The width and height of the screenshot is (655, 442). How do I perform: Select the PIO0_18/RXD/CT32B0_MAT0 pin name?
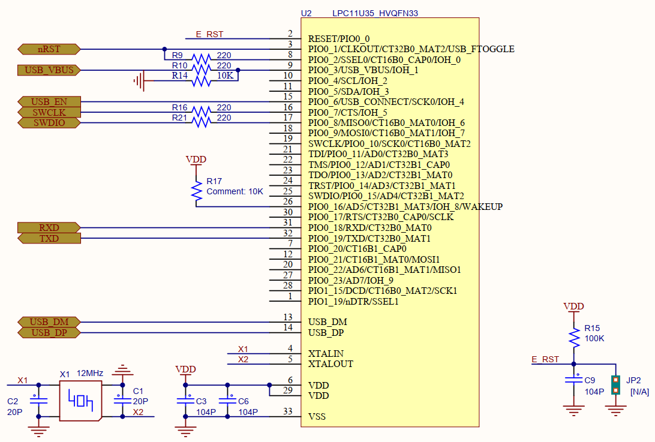click(369, 228)
